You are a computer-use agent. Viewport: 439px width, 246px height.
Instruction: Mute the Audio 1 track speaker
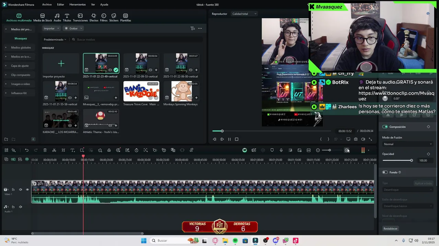(x=21, y=207)
